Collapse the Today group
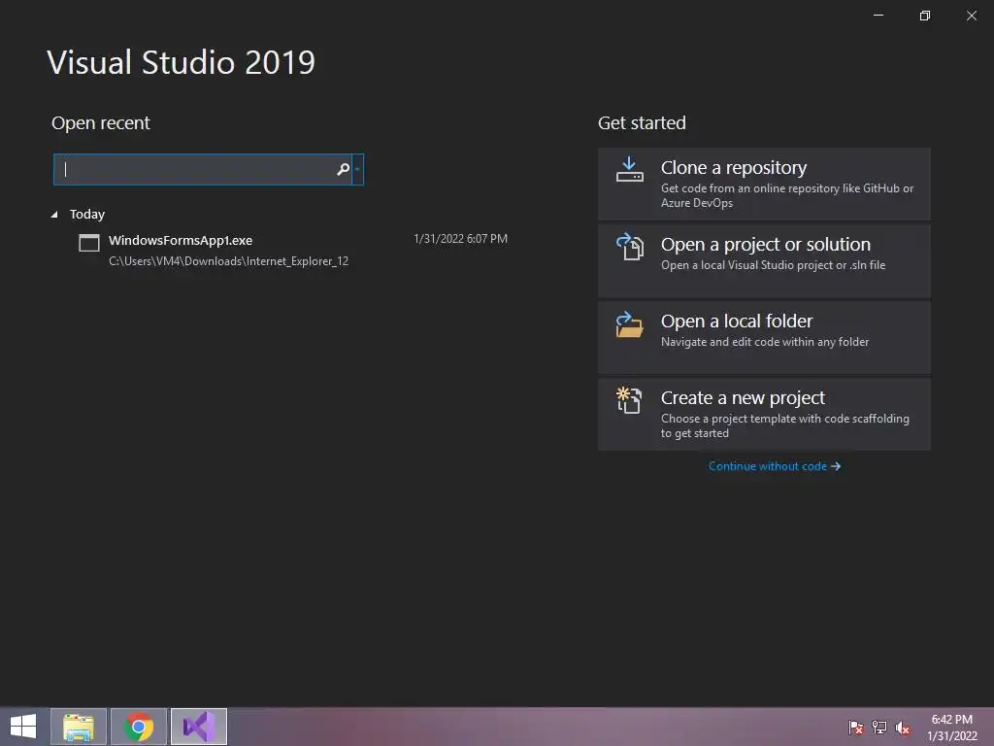This screenshot has height=746, width=994. tap(54, 215)
